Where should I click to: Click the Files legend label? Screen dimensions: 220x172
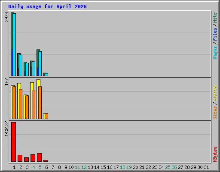pos(215,34)
